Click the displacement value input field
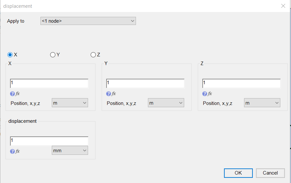Viewport: 291px width, 183px height. point(49,141)
